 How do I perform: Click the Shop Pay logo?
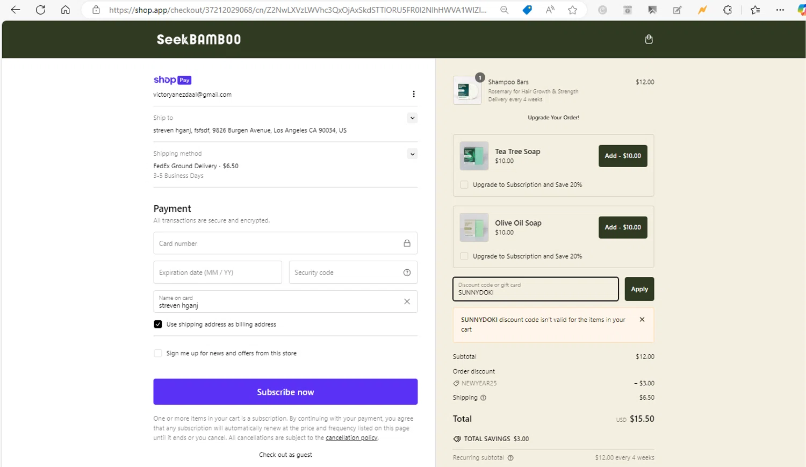(x=172, y=80)
